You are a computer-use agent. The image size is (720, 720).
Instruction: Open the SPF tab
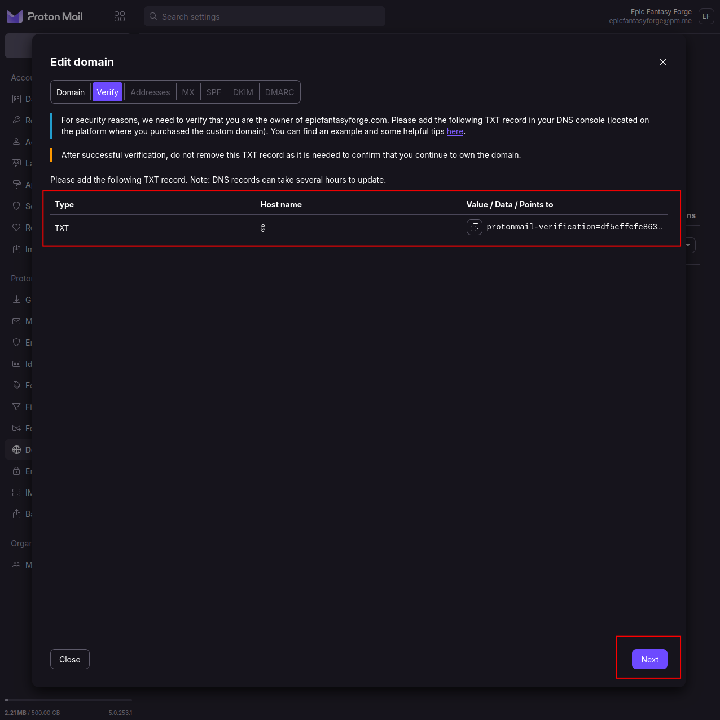[214, 92]
